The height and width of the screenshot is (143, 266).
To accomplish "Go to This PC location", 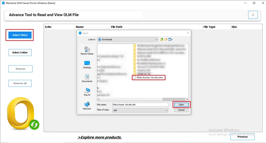I will (x=87, y=92).
